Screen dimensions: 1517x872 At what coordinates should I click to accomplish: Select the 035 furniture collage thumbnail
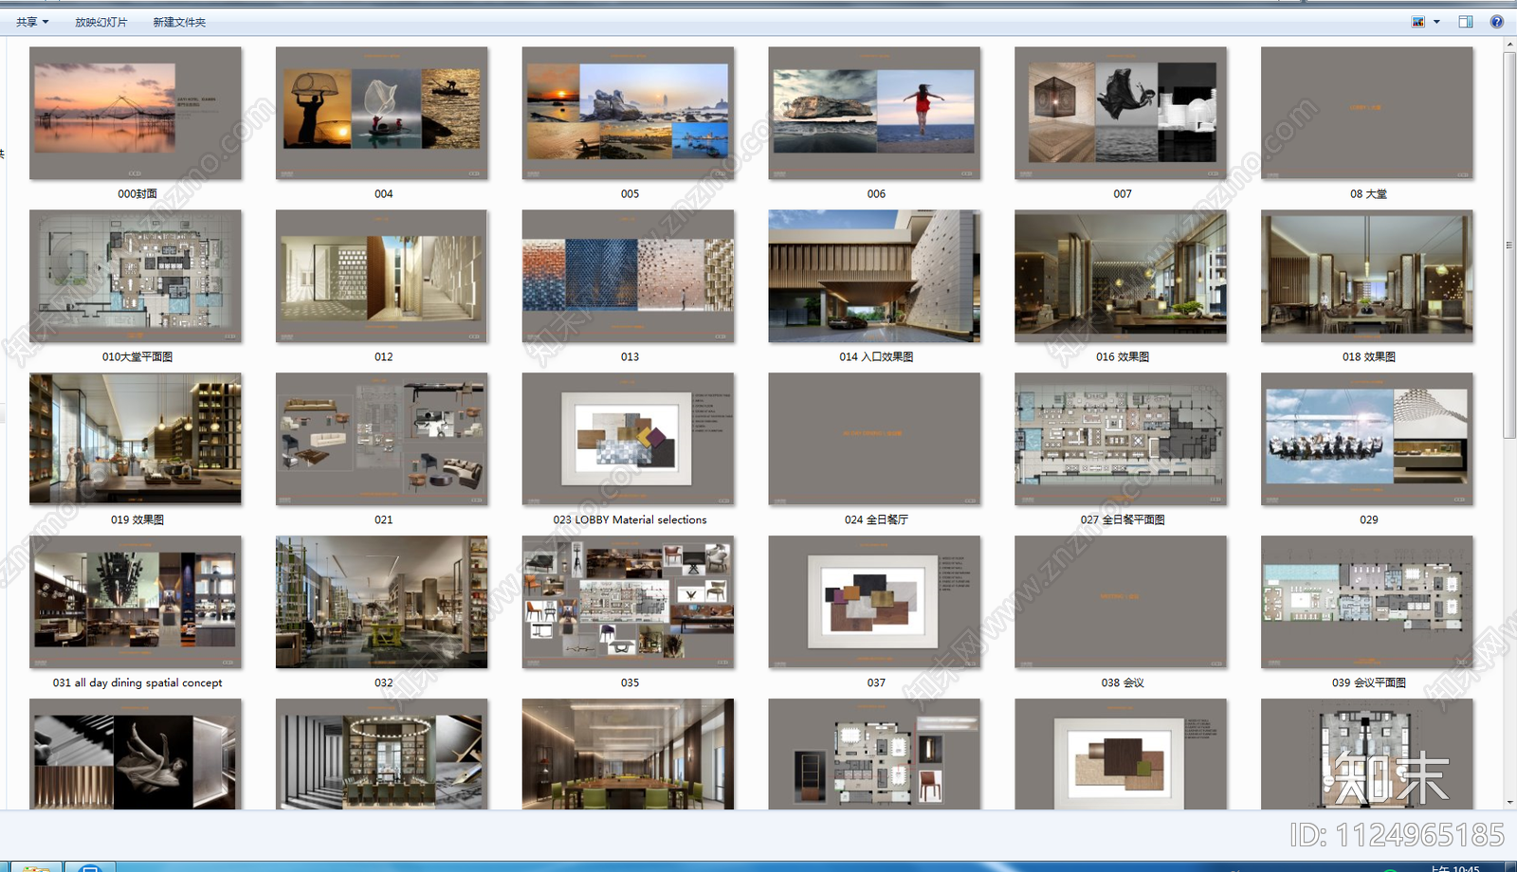[628, 602]
